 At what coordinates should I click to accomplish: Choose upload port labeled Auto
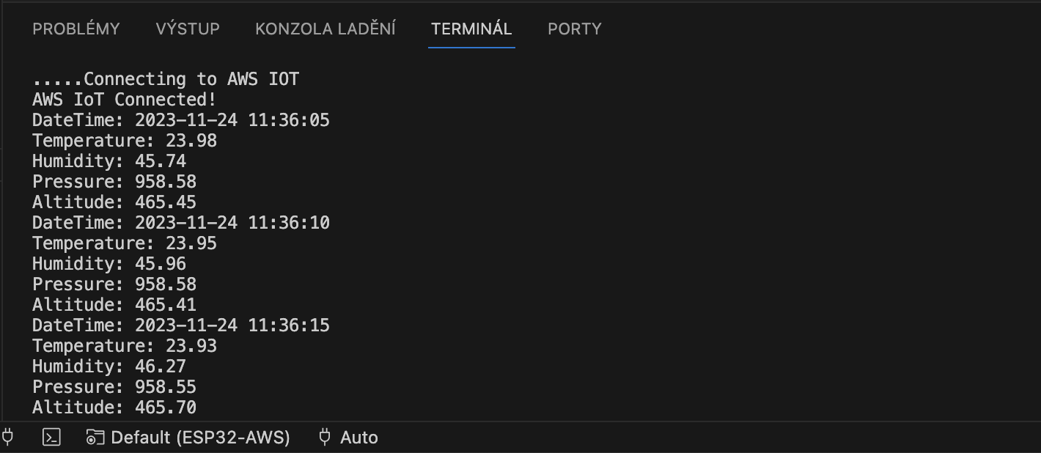(348, 438)
